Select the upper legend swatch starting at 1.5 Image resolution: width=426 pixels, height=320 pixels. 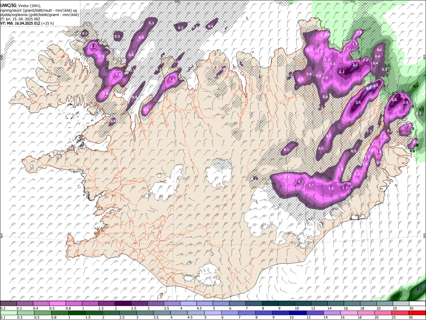[106, 304]
